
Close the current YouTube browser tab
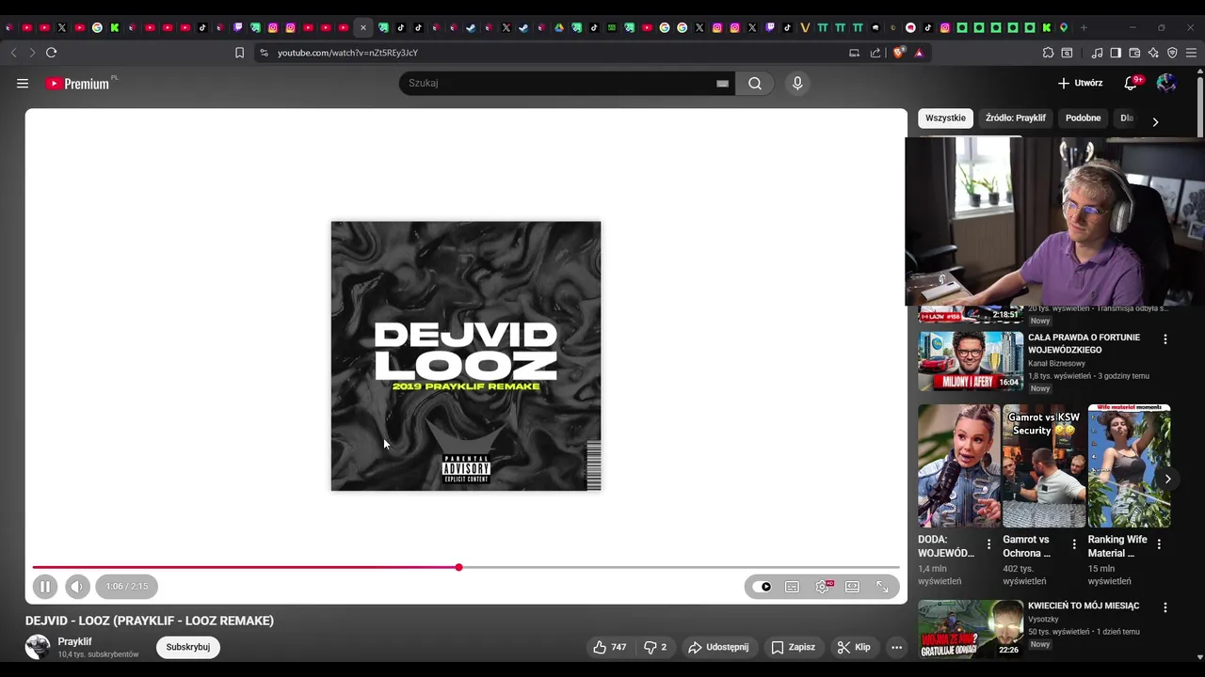click(x=363, y=27)
